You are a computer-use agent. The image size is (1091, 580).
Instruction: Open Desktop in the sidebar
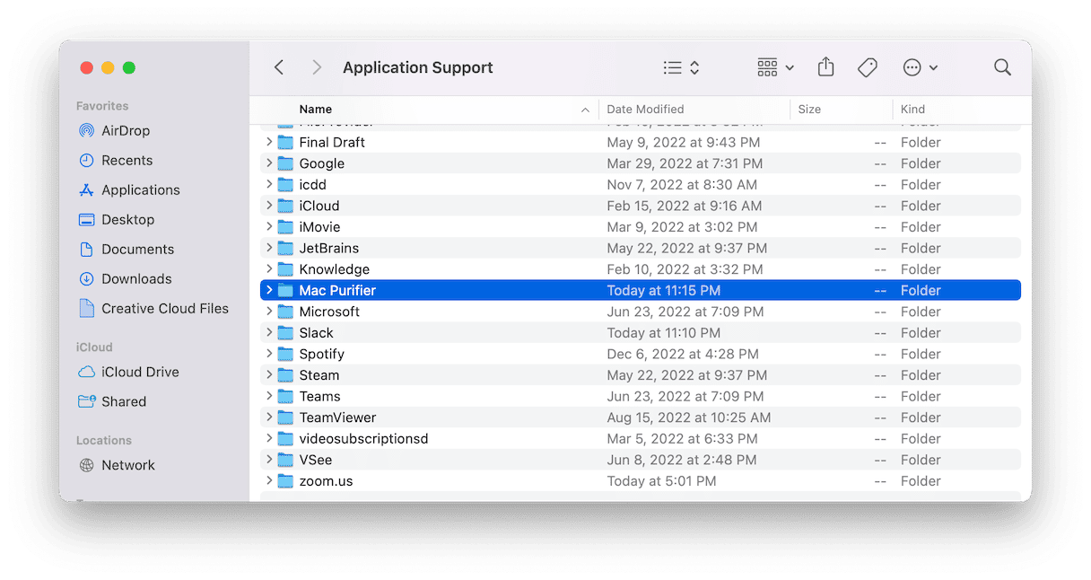127,219
